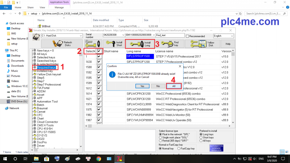Screen dimensions: 290x163
Task: Select Single work place "SISL" license type
Action: click(x=161, y=138)
